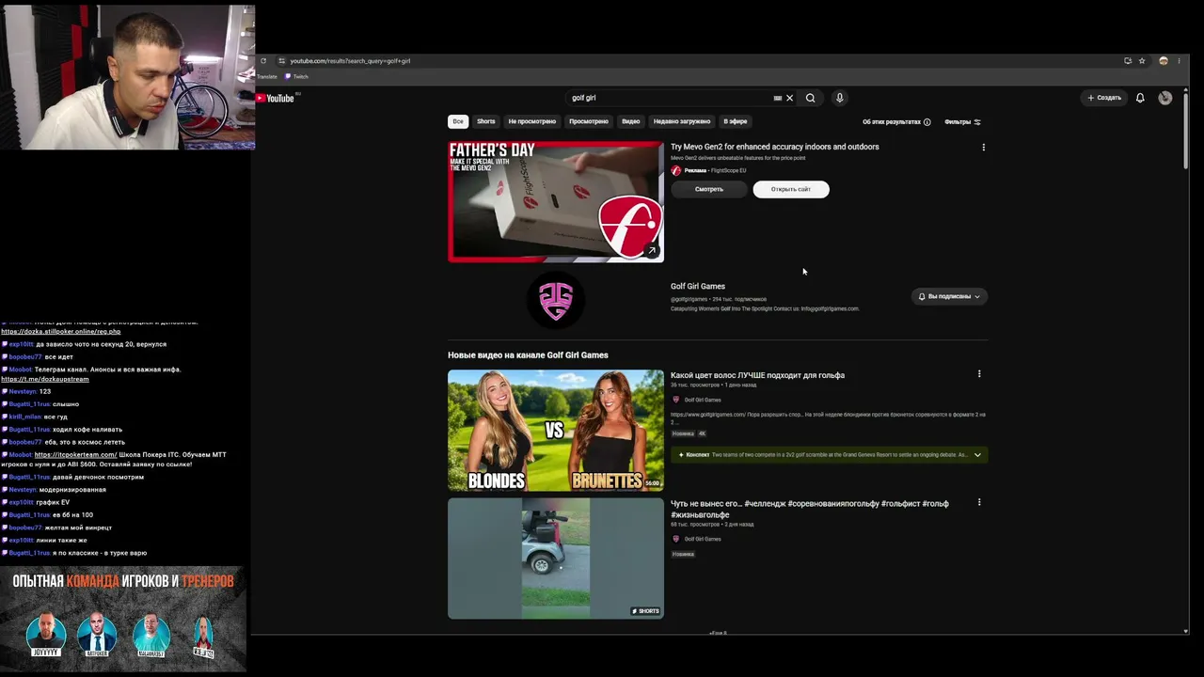Start voice search with the microphone
The height and width of the screenshot is (677, 1204).
840,98
